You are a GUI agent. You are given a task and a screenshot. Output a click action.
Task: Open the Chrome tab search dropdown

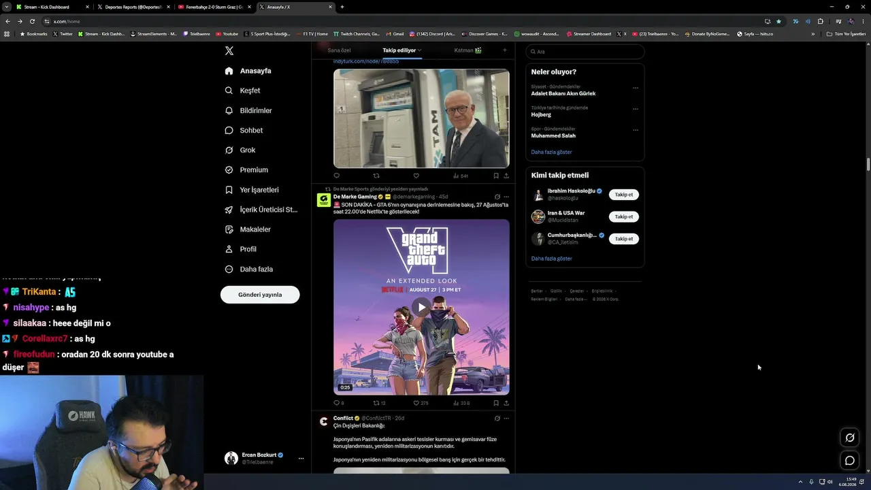[x=7, y=7]
